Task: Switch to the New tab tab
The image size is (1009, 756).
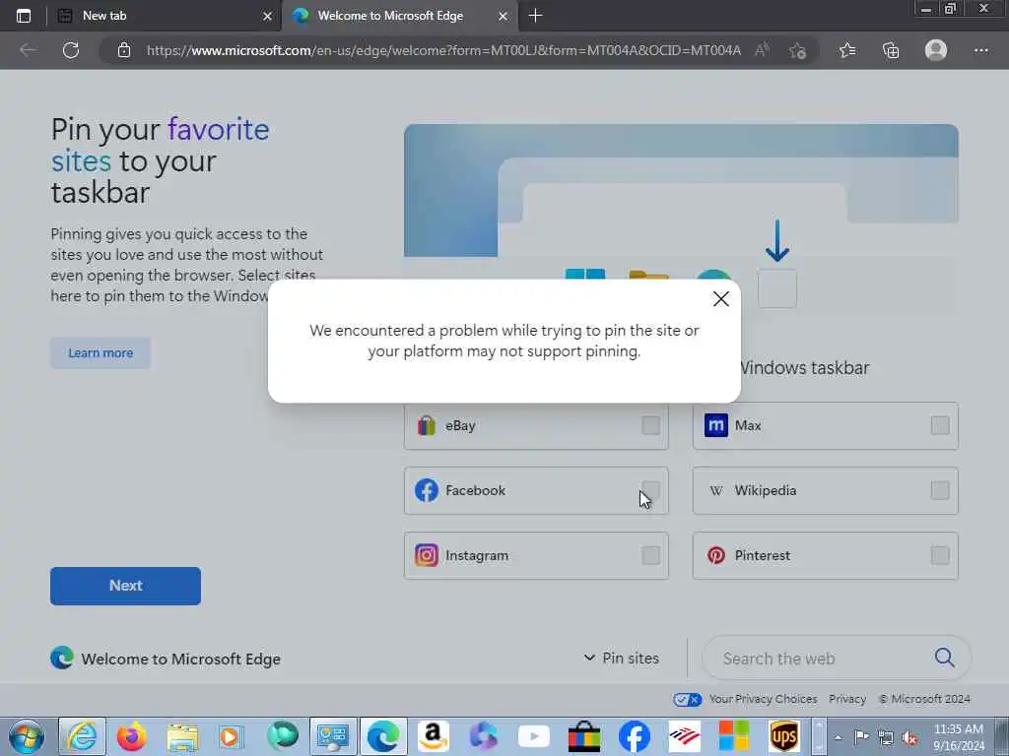Action: click(x=165, y=16)
